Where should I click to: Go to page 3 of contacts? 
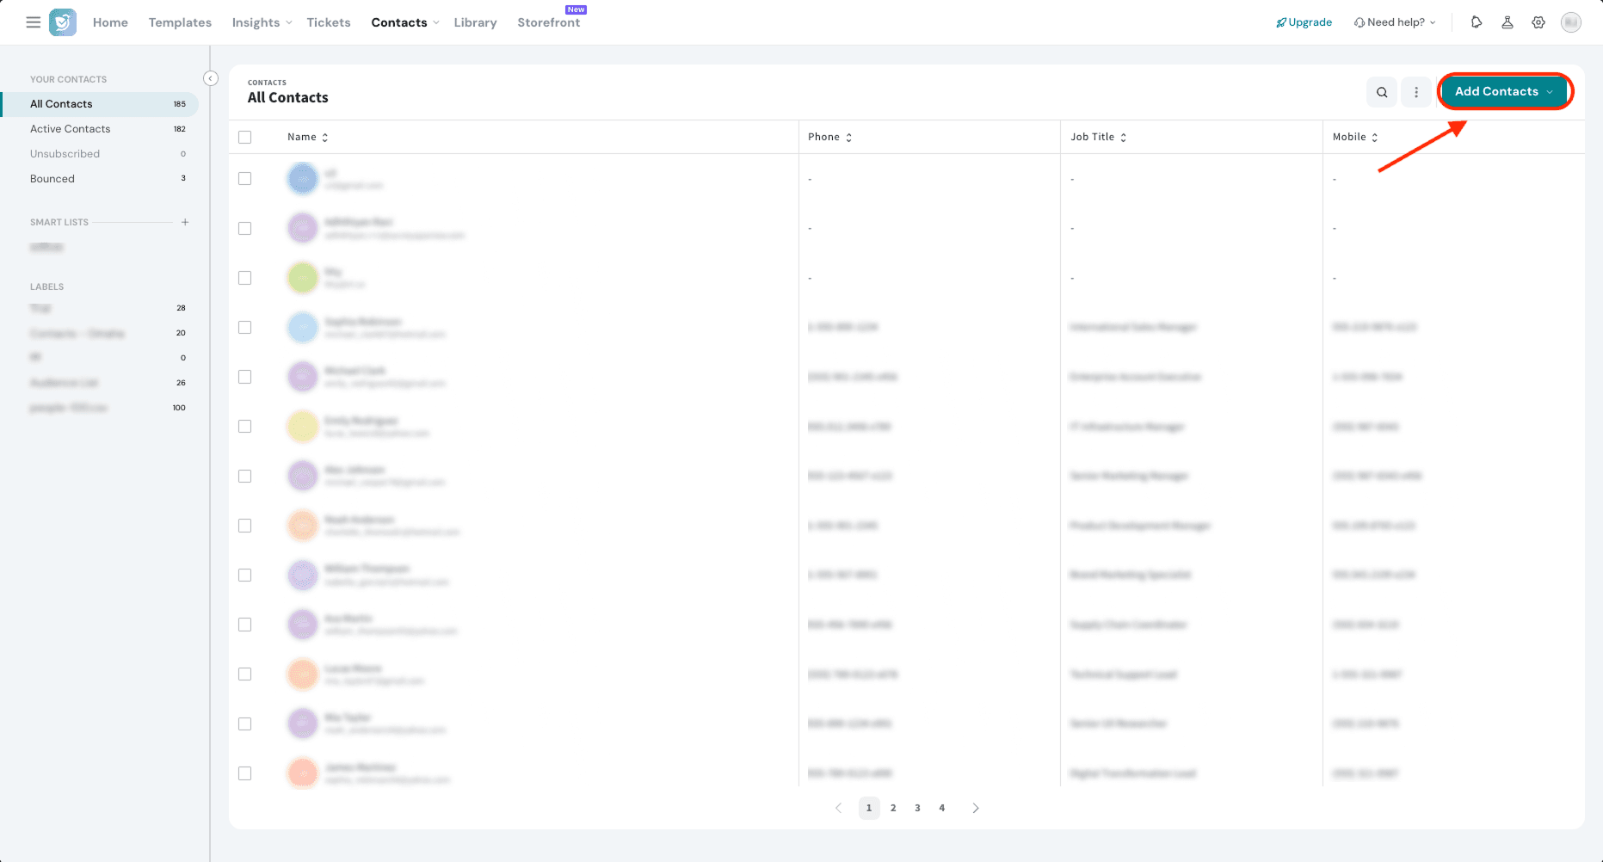(917, 808)
